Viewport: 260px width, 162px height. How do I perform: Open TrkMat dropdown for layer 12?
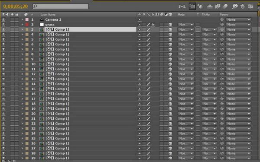[209, 74]
